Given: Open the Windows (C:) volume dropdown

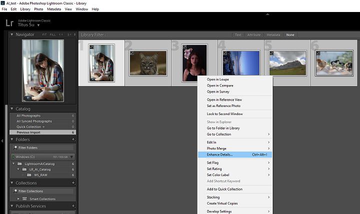Looking at the screenshot, I should 71,157.
